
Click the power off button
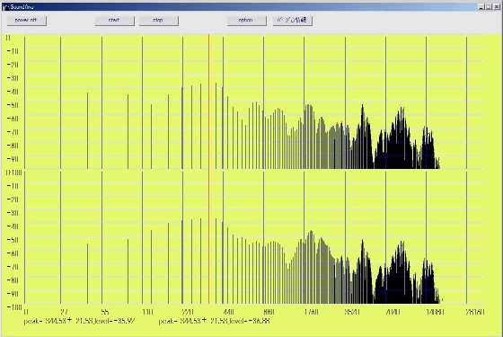[x=27, y=21]
